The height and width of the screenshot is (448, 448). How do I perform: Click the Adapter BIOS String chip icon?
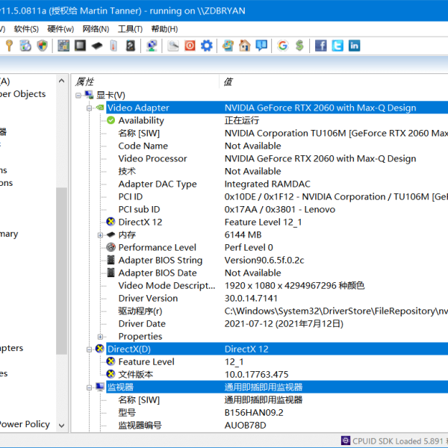click(111, 260)
